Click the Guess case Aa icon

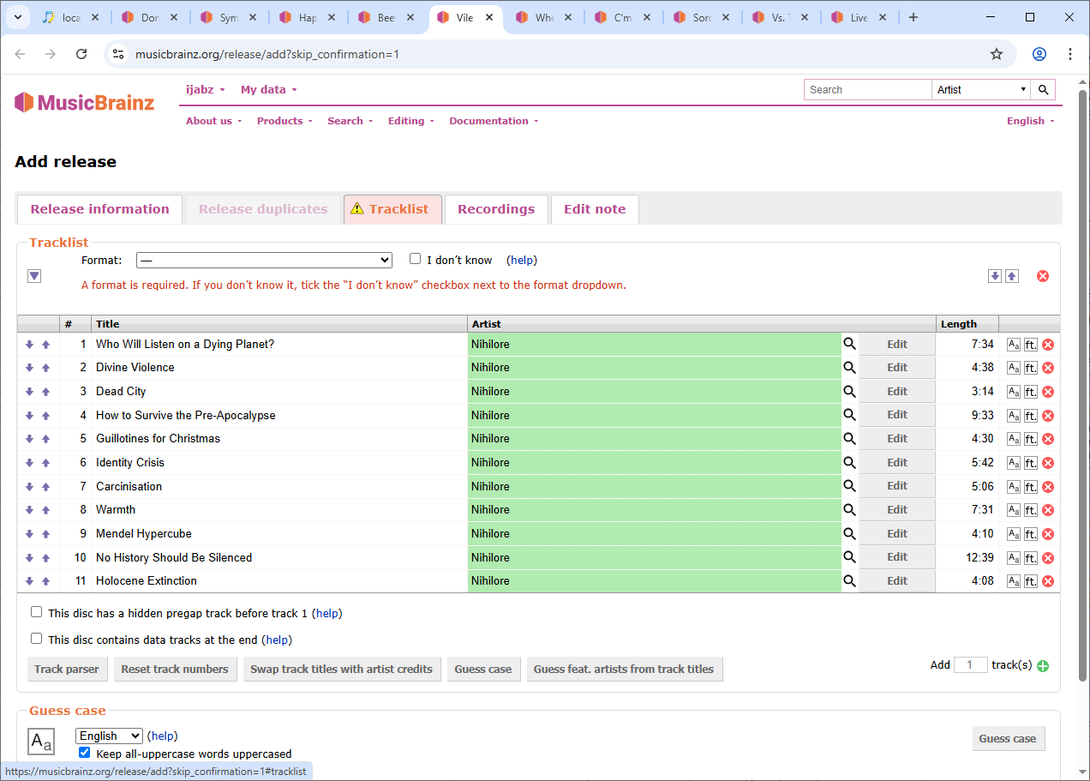click(41, 742)
